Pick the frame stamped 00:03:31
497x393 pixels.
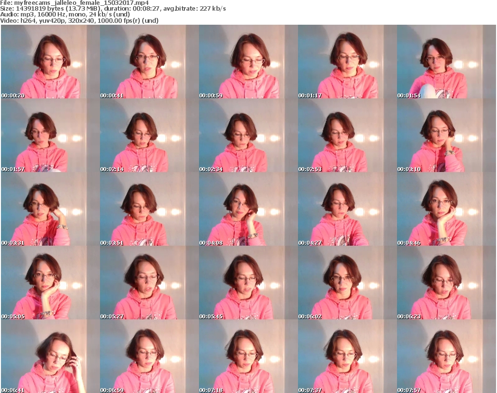(50, 209)
